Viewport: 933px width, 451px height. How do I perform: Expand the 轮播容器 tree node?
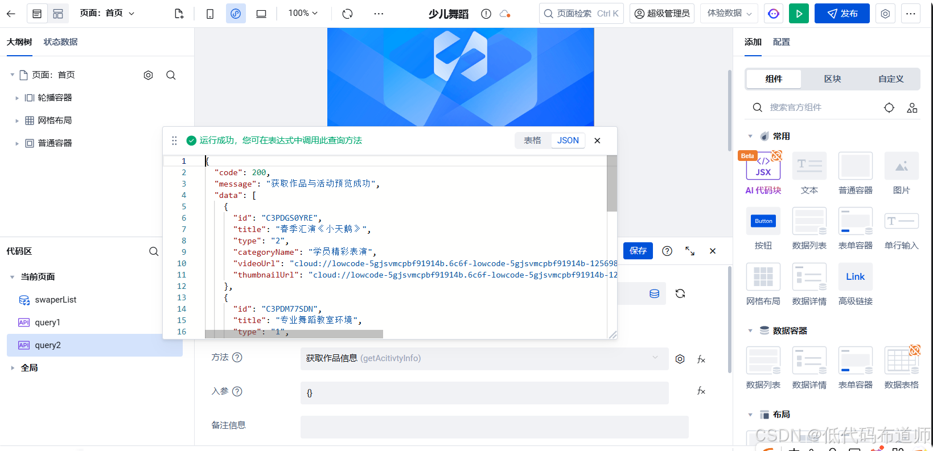click(x=17, y=98)
